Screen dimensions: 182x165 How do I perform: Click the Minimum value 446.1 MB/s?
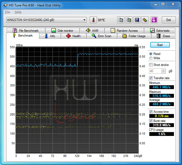click(162, 87)
